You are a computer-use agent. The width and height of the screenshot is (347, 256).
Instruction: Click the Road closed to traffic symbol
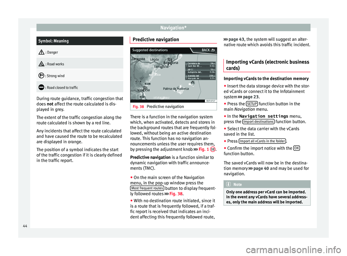pos(42,88)
